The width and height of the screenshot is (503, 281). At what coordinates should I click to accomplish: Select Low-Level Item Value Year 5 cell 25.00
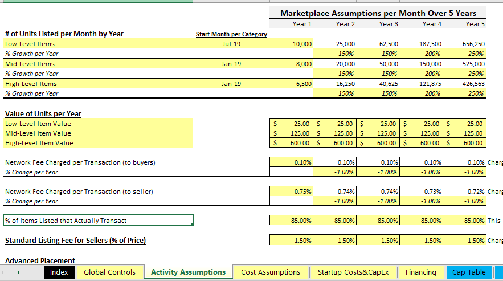click(464, 124)
